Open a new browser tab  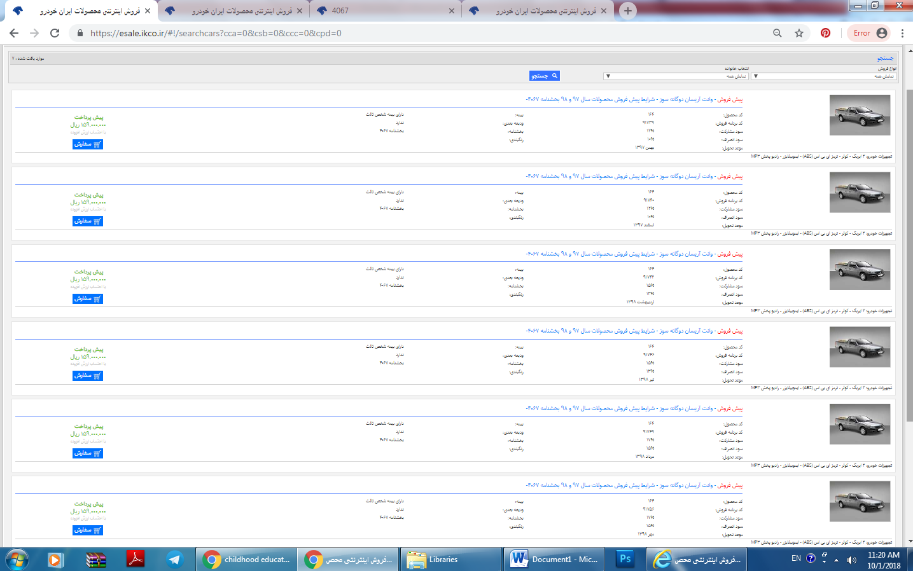click(628, 11)
